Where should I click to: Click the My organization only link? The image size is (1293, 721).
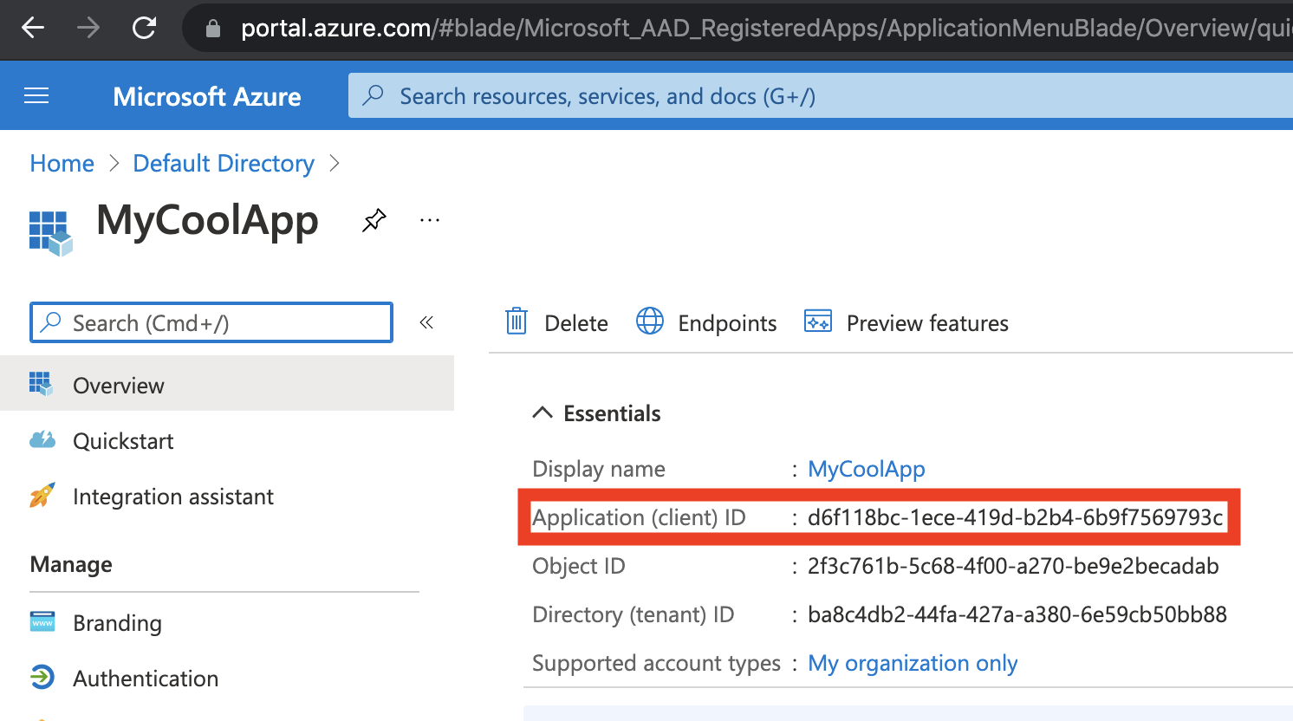[912, 663]
